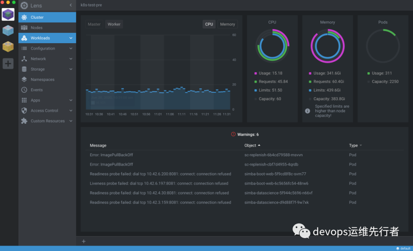Viewport: 413px width, 251px height.
Task: Open a new terminal tab with plus
Action: (x=84, y=241)
